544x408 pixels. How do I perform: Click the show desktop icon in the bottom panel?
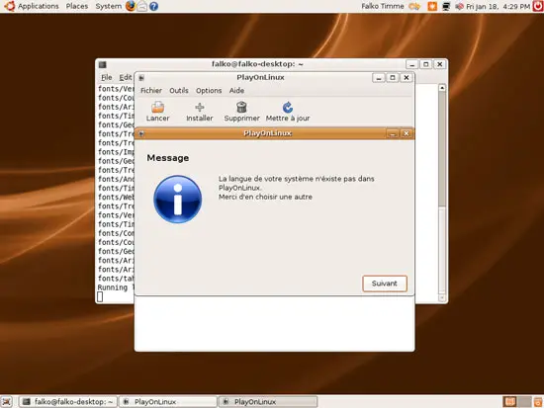click(7, 402)
